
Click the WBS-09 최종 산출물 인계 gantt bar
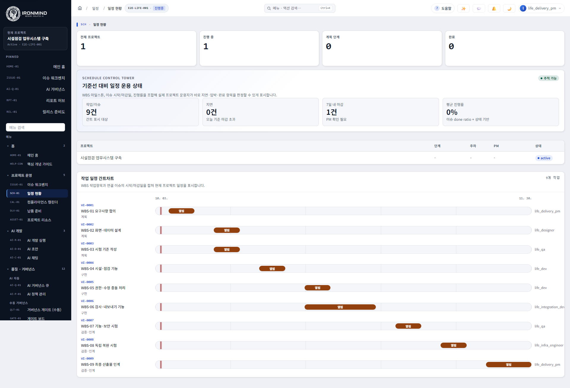[x=509, y=365]
